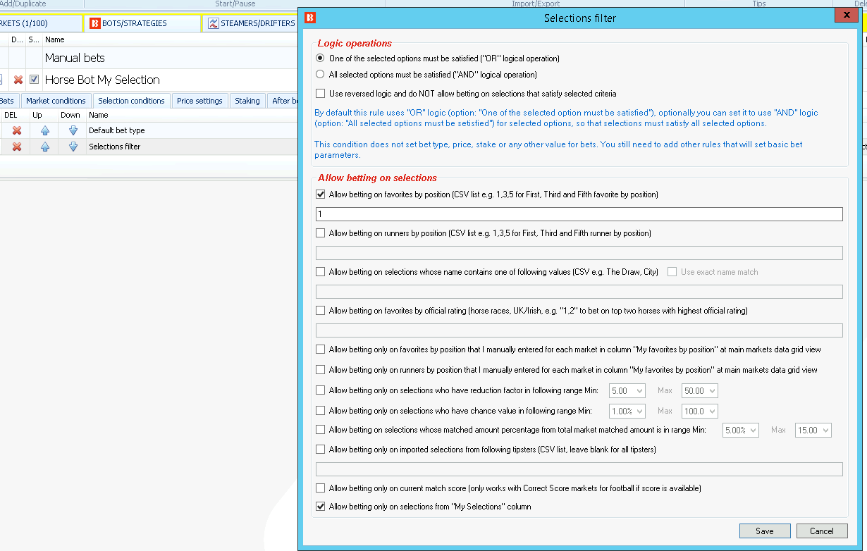Click the tipsters CSV list text field
Image resolution: width=867 pixels, height=551 pixels.
pos(579,469)
